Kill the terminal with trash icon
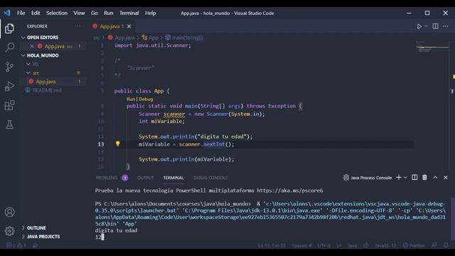 (424, 177)
